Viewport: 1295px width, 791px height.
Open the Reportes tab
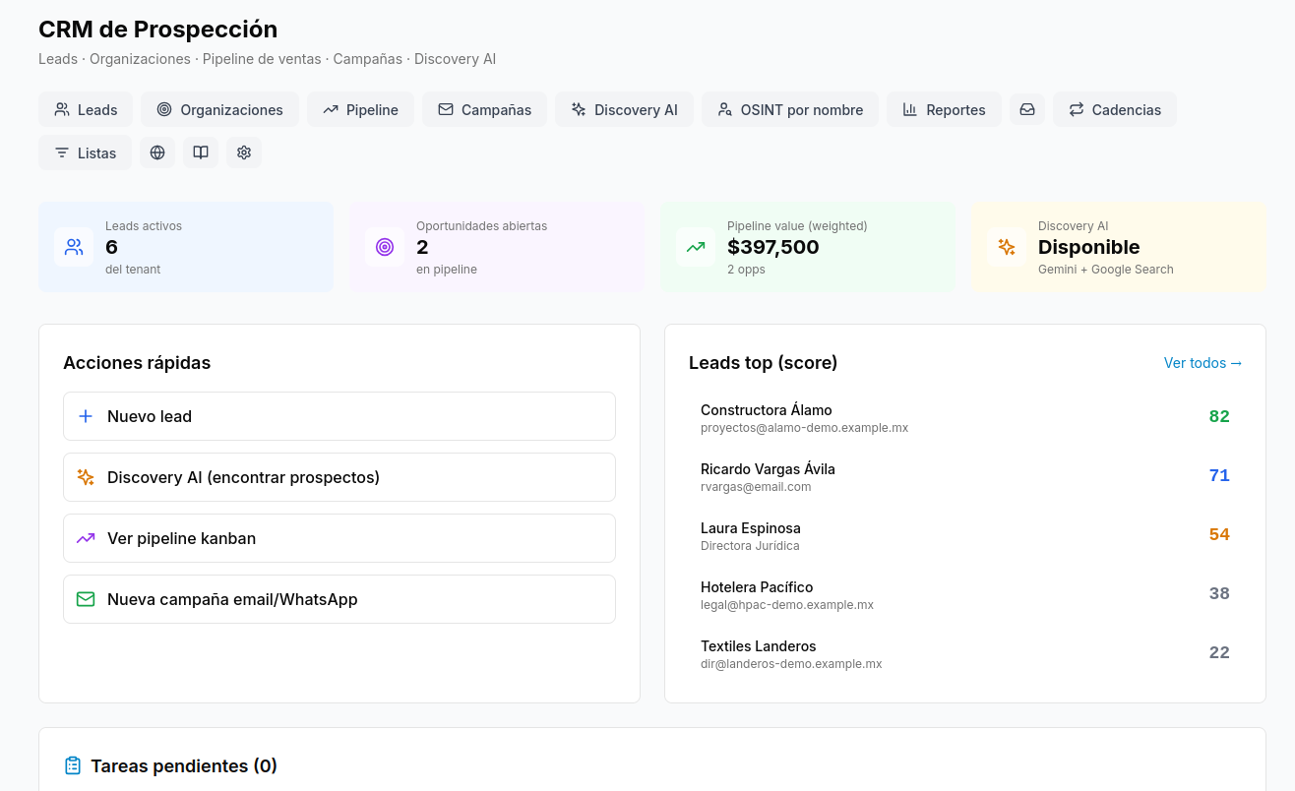[944, 109]
